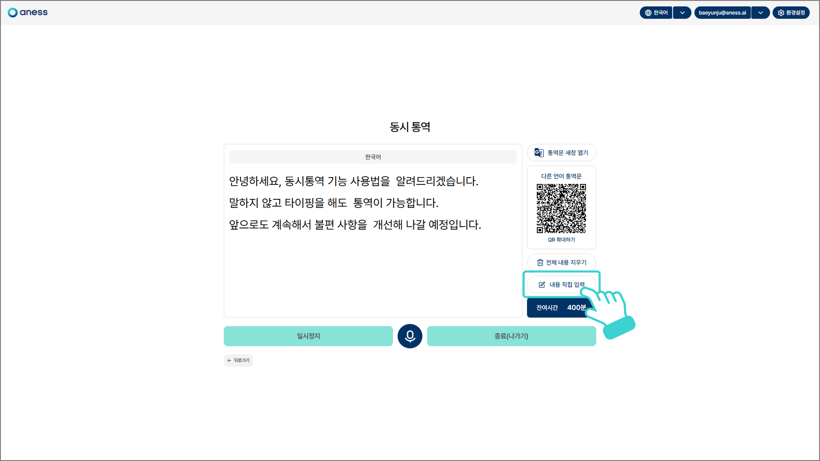Toggle the round microphone button
The height and width of the screenshot is (461, 820).
pyautogui.click(x=410, y=336)
